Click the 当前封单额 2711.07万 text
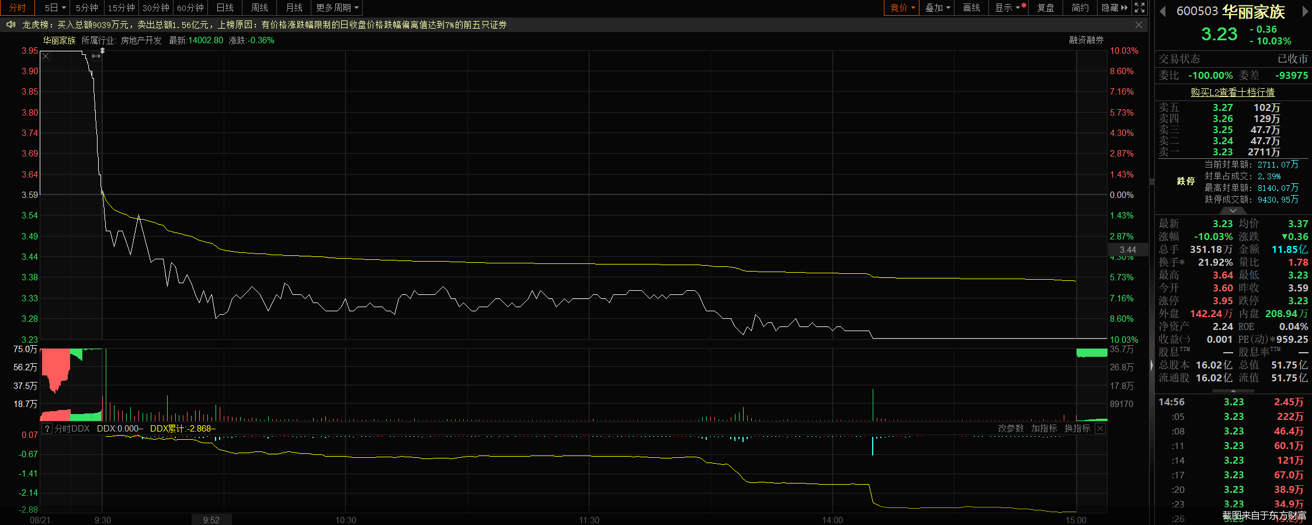The height and width of the screenshot is (525, 1312). [1251, 165]
